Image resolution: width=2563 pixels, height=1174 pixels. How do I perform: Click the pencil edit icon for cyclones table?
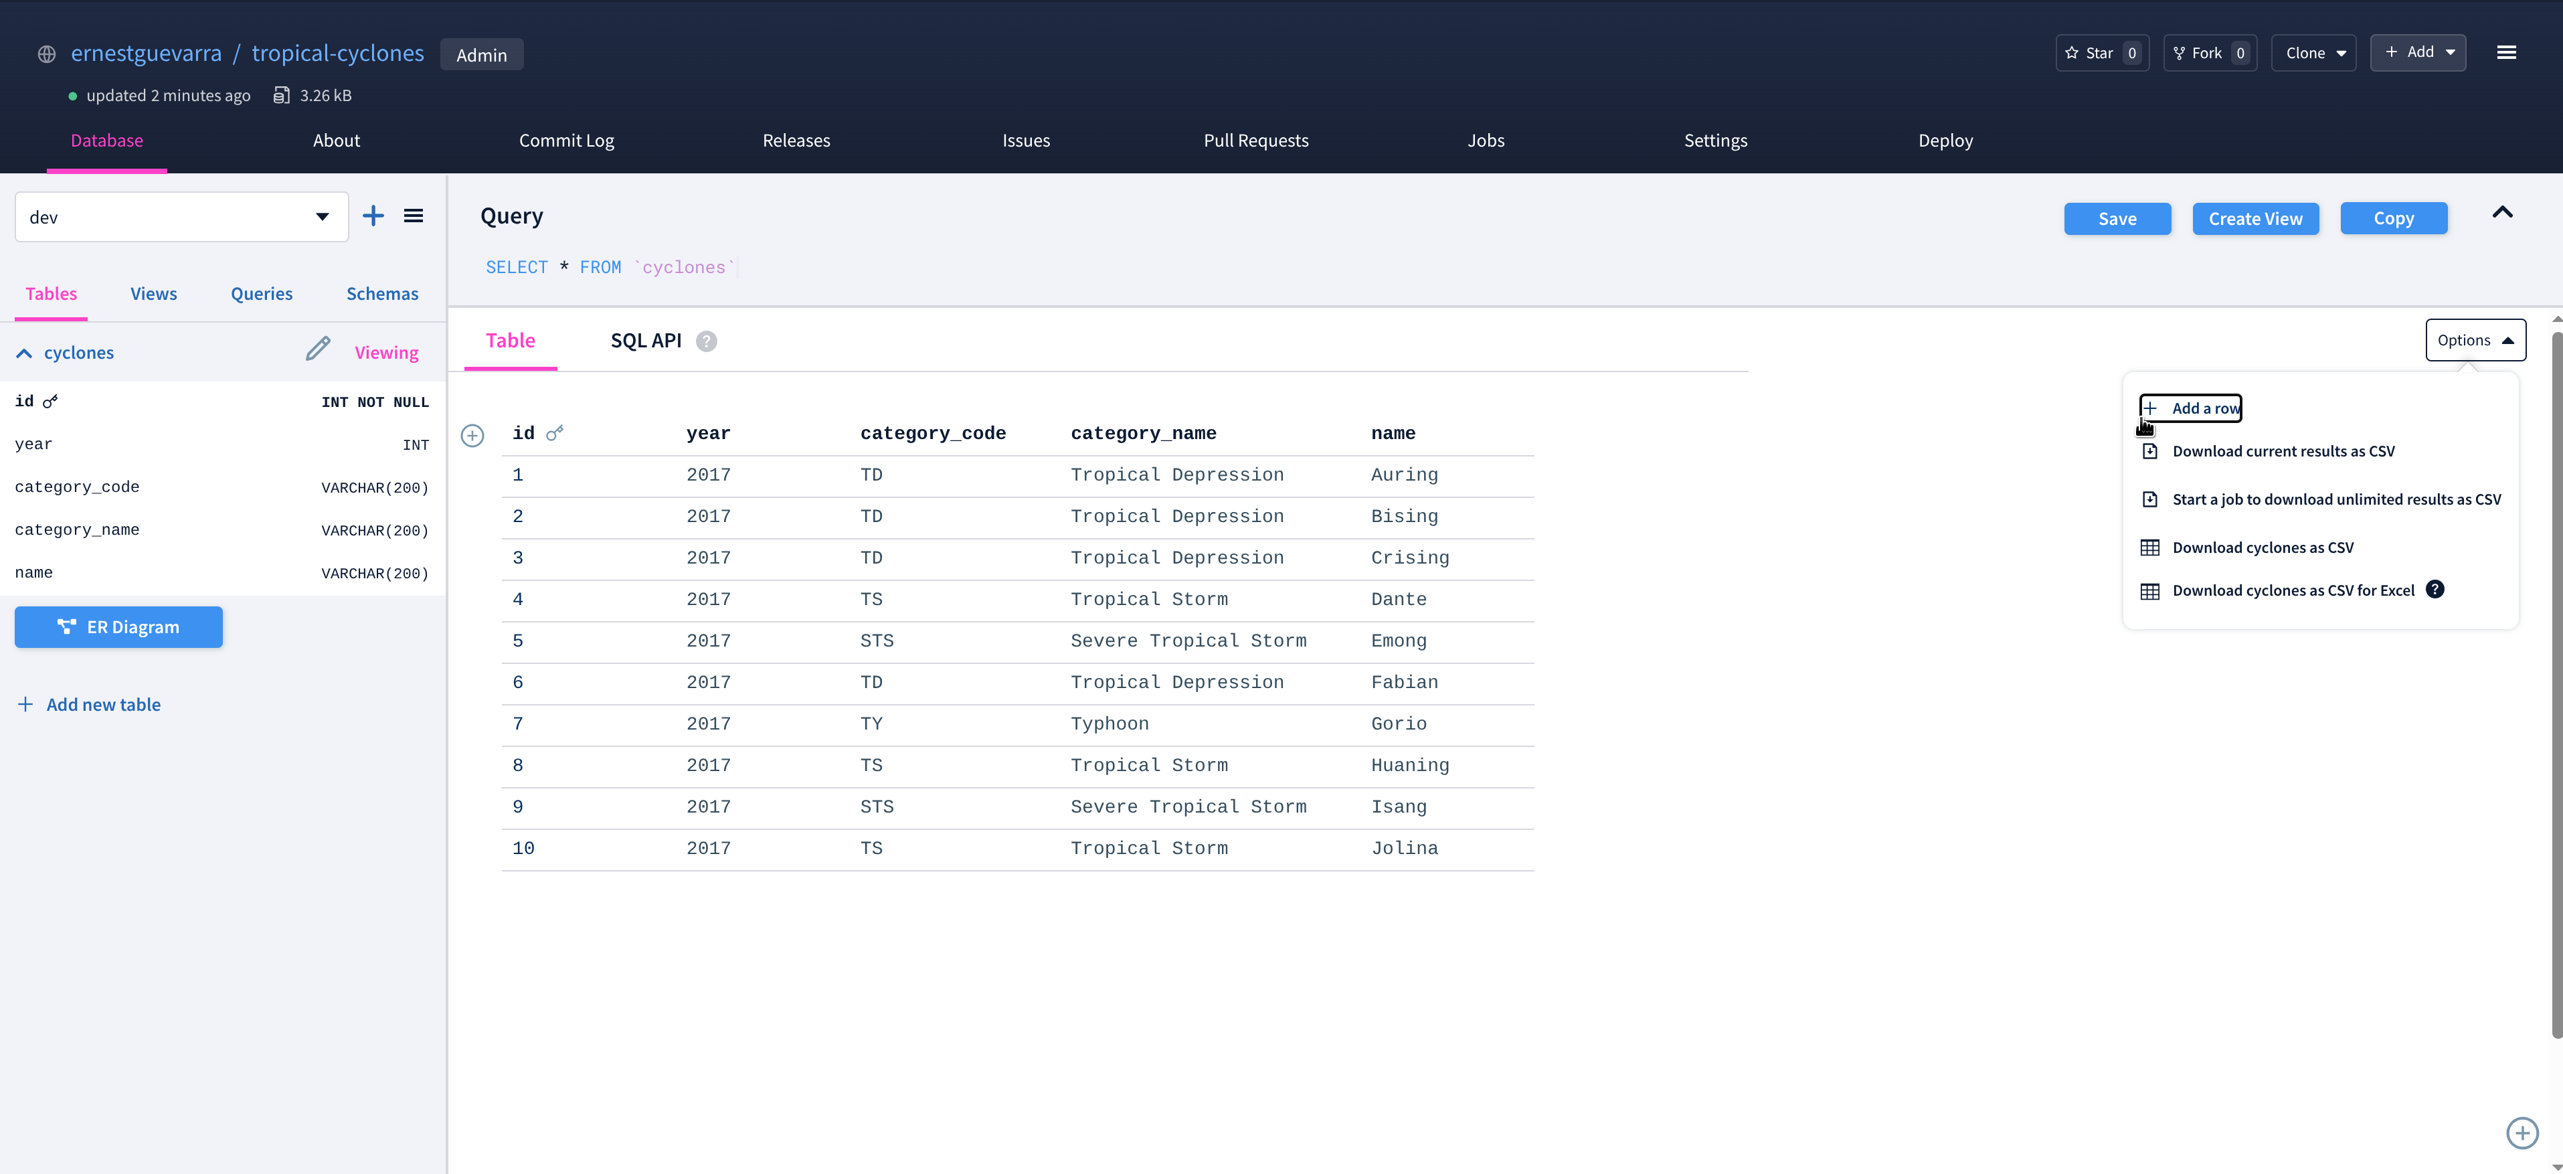317,349
